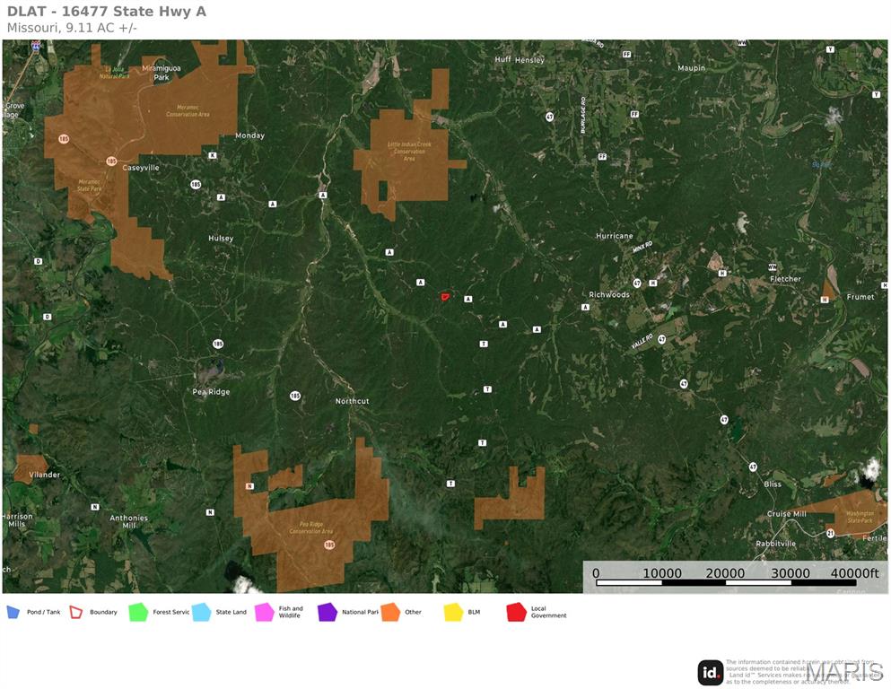Select the green Forest Service legend swatch
The image size is (891, 689).
coord(137,612)
